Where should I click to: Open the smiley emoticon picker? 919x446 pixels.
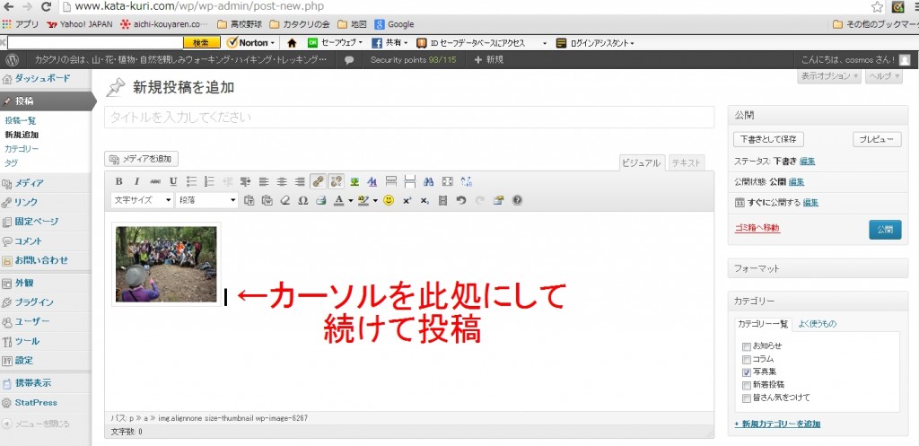tap(389, 200)
